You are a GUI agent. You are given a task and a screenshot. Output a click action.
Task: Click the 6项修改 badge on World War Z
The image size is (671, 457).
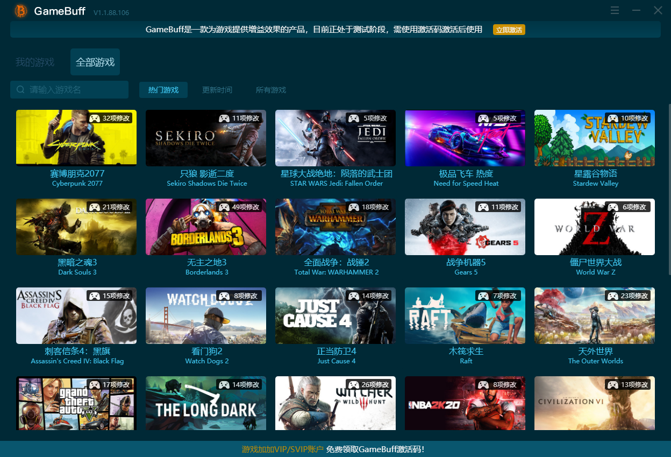628,207
